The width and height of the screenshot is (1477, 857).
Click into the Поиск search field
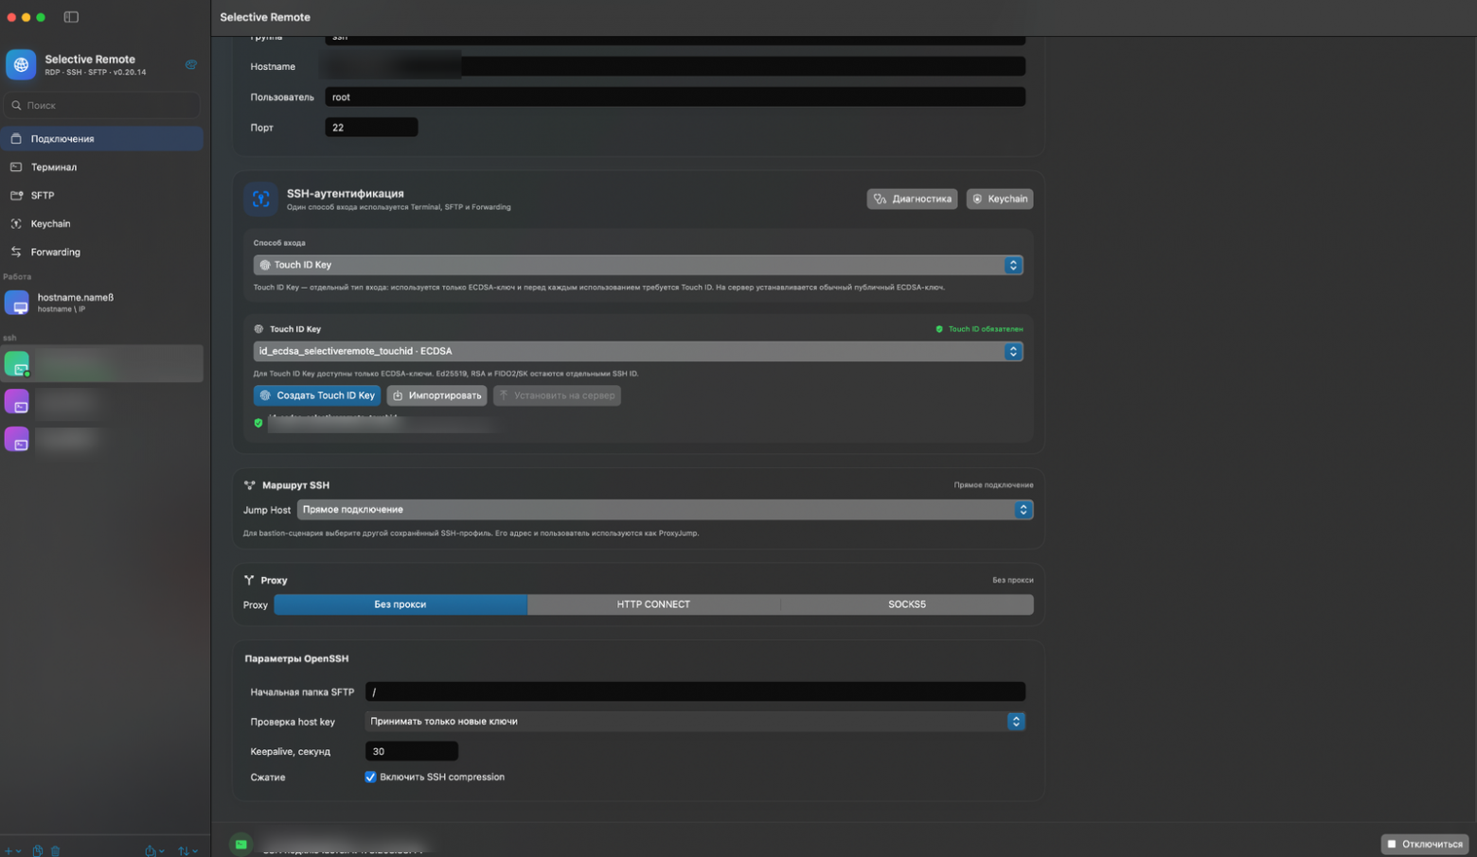(x=102, y=105)
